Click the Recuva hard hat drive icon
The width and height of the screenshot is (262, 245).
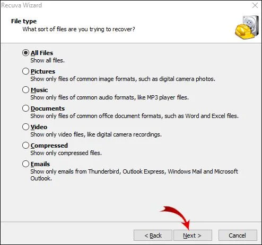247,28
